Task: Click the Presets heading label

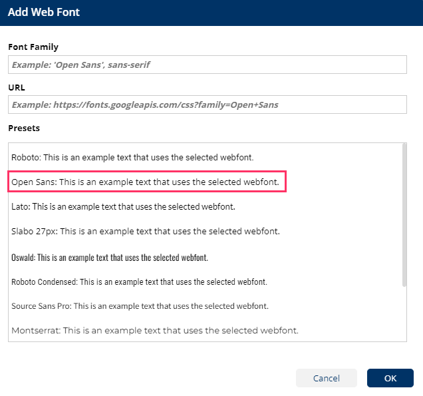Action: (24, 128)
